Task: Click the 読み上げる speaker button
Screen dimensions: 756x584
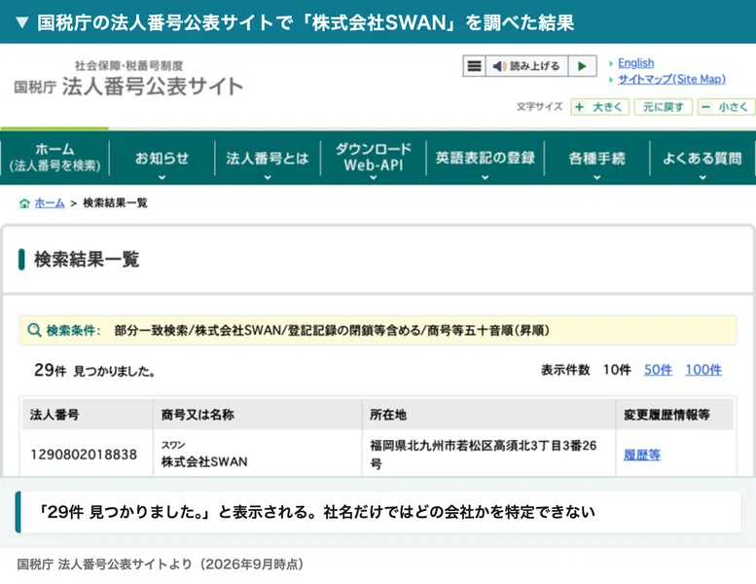Action: tap(526, 66)
